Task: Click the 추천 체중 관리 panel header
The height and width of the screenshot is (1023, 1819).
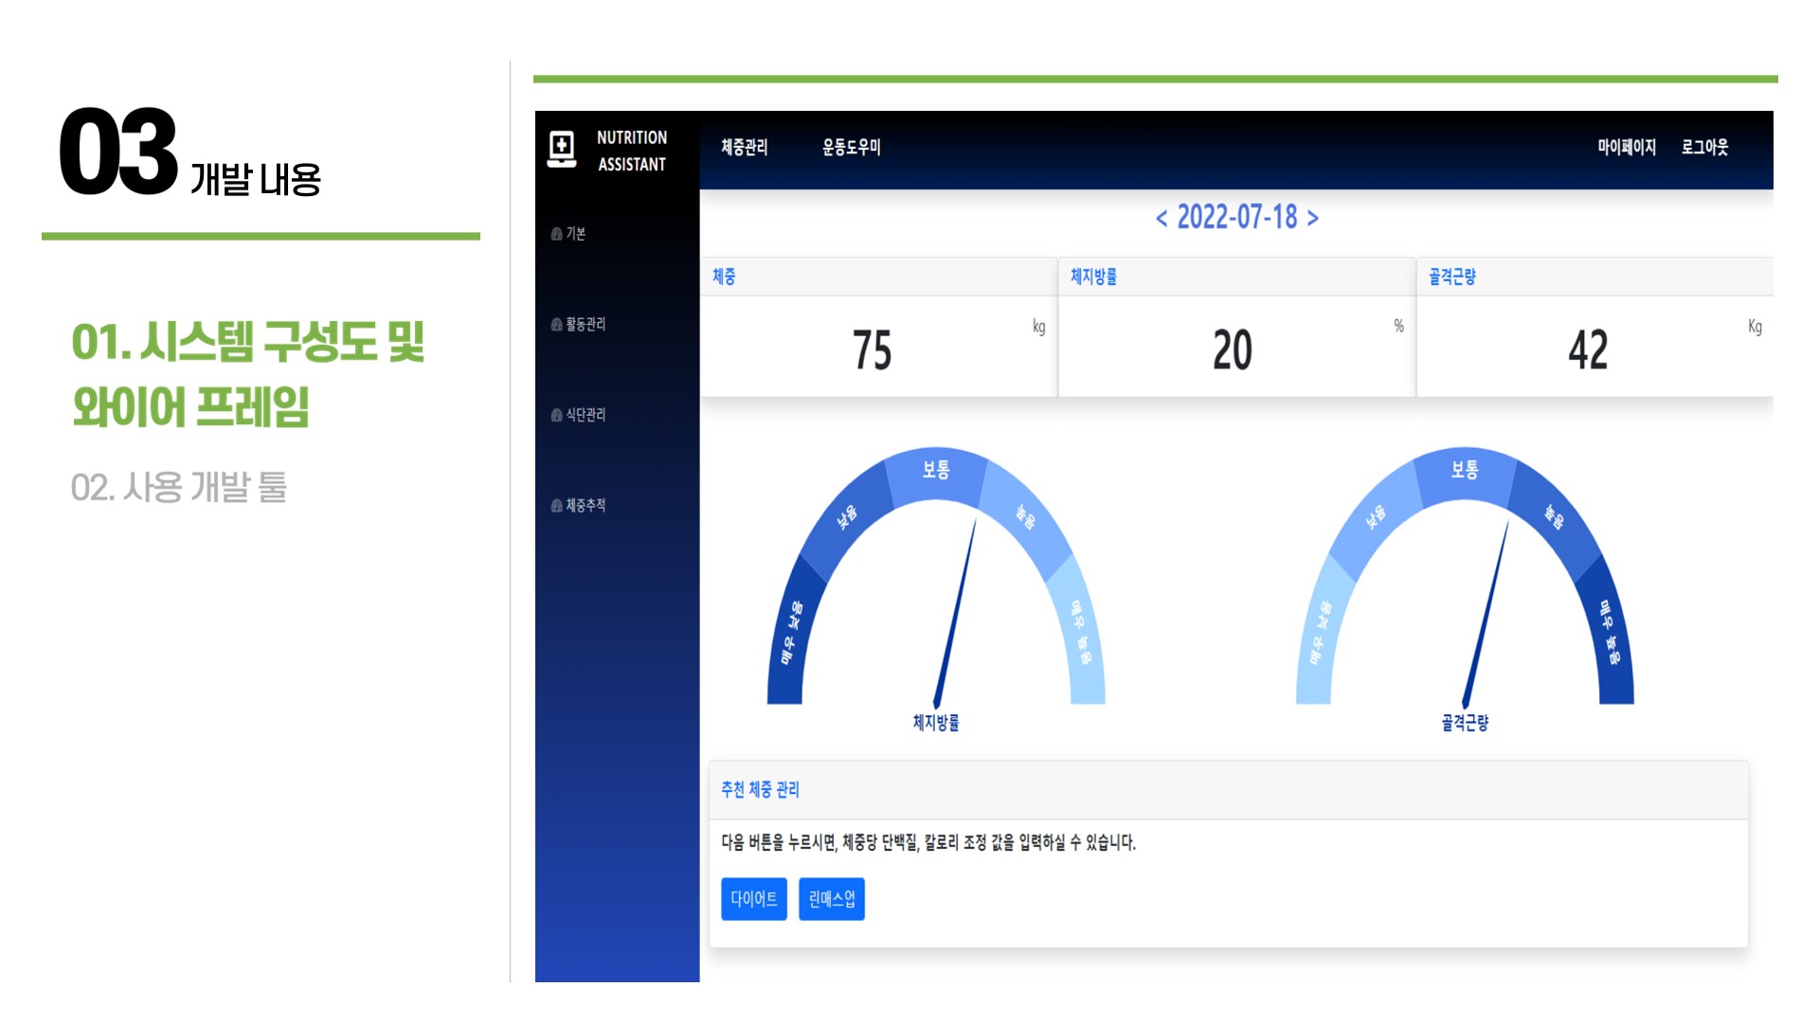Action: click(1229, 790)
